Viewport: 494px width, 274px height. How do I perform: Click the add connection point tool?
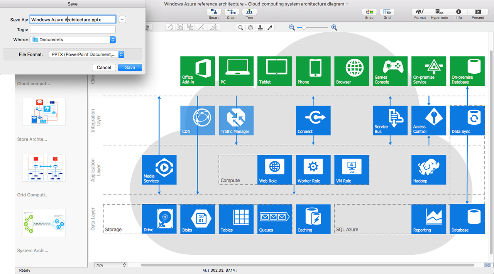coord(201,27)
